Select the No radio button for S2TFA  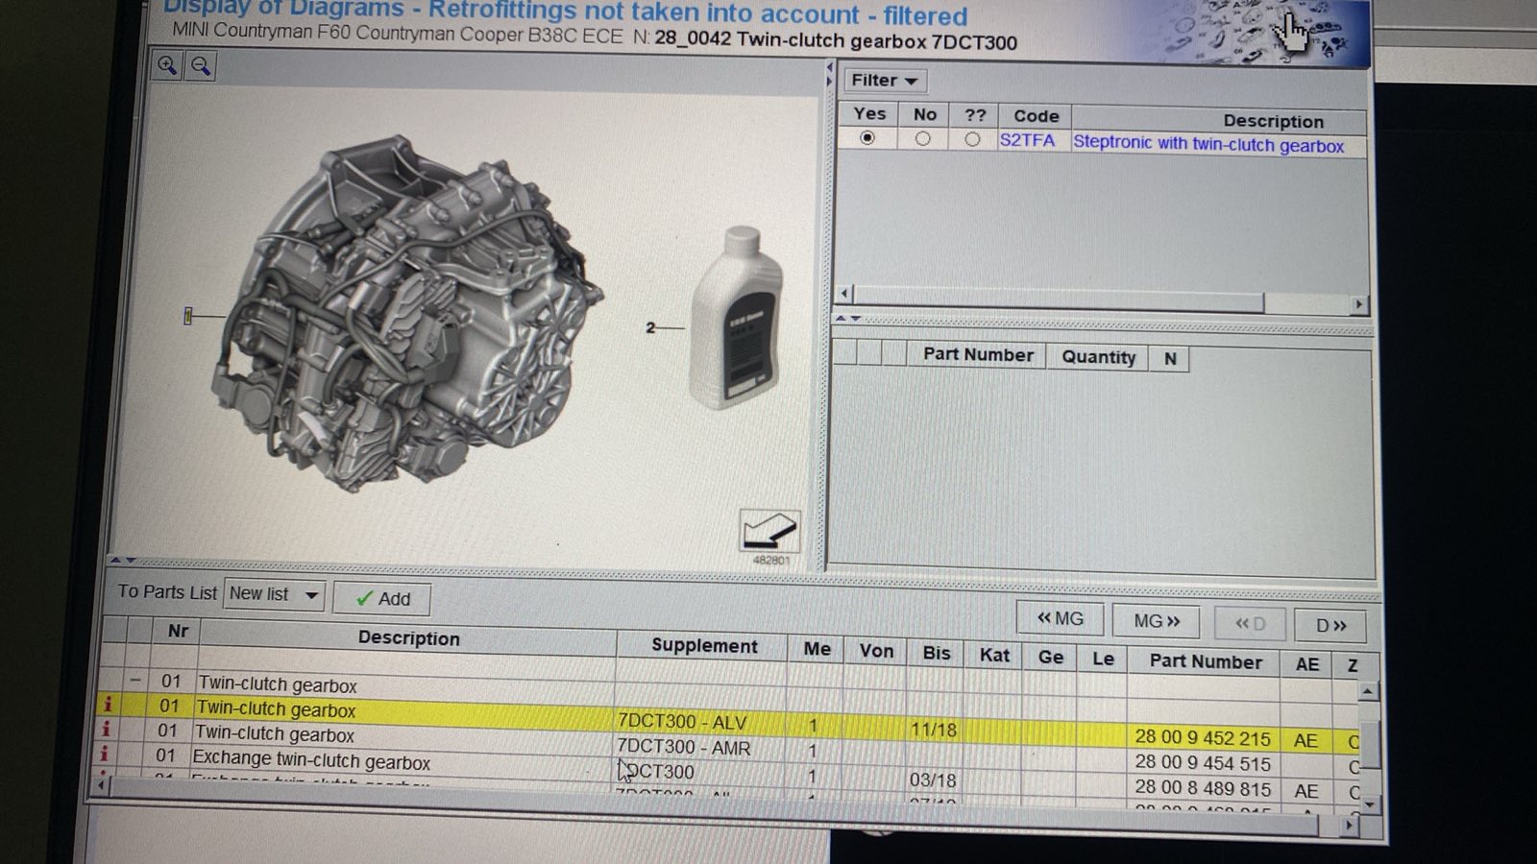point(922,138)
